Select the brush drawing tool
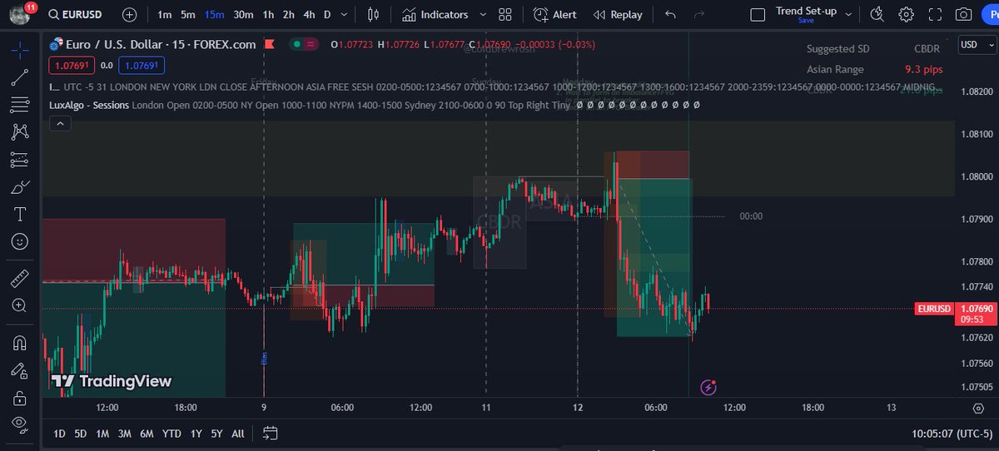 pos(20,186)
